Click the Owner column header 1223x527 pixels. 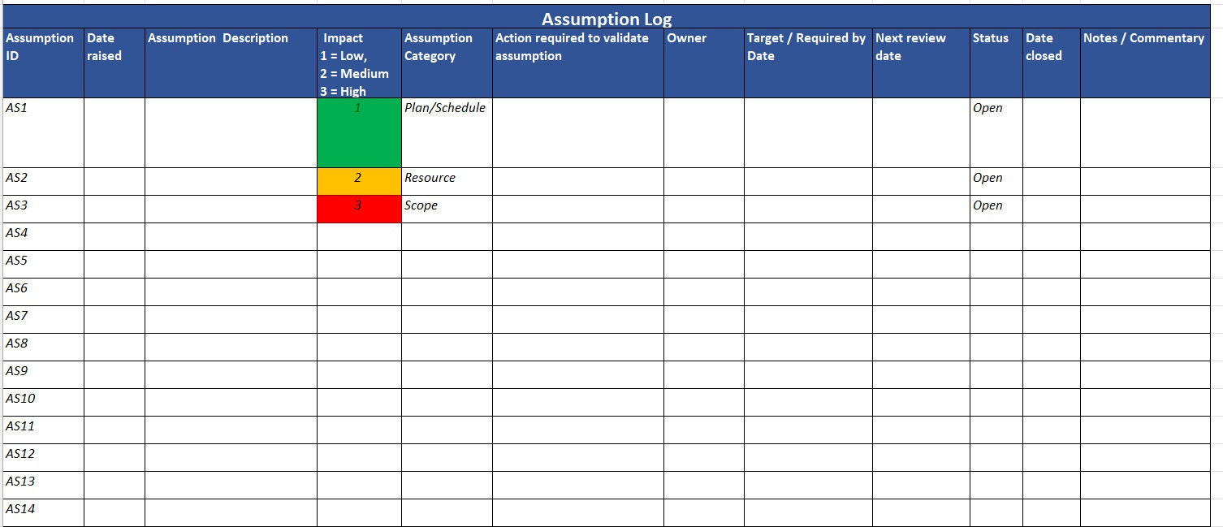coord(702,63)
